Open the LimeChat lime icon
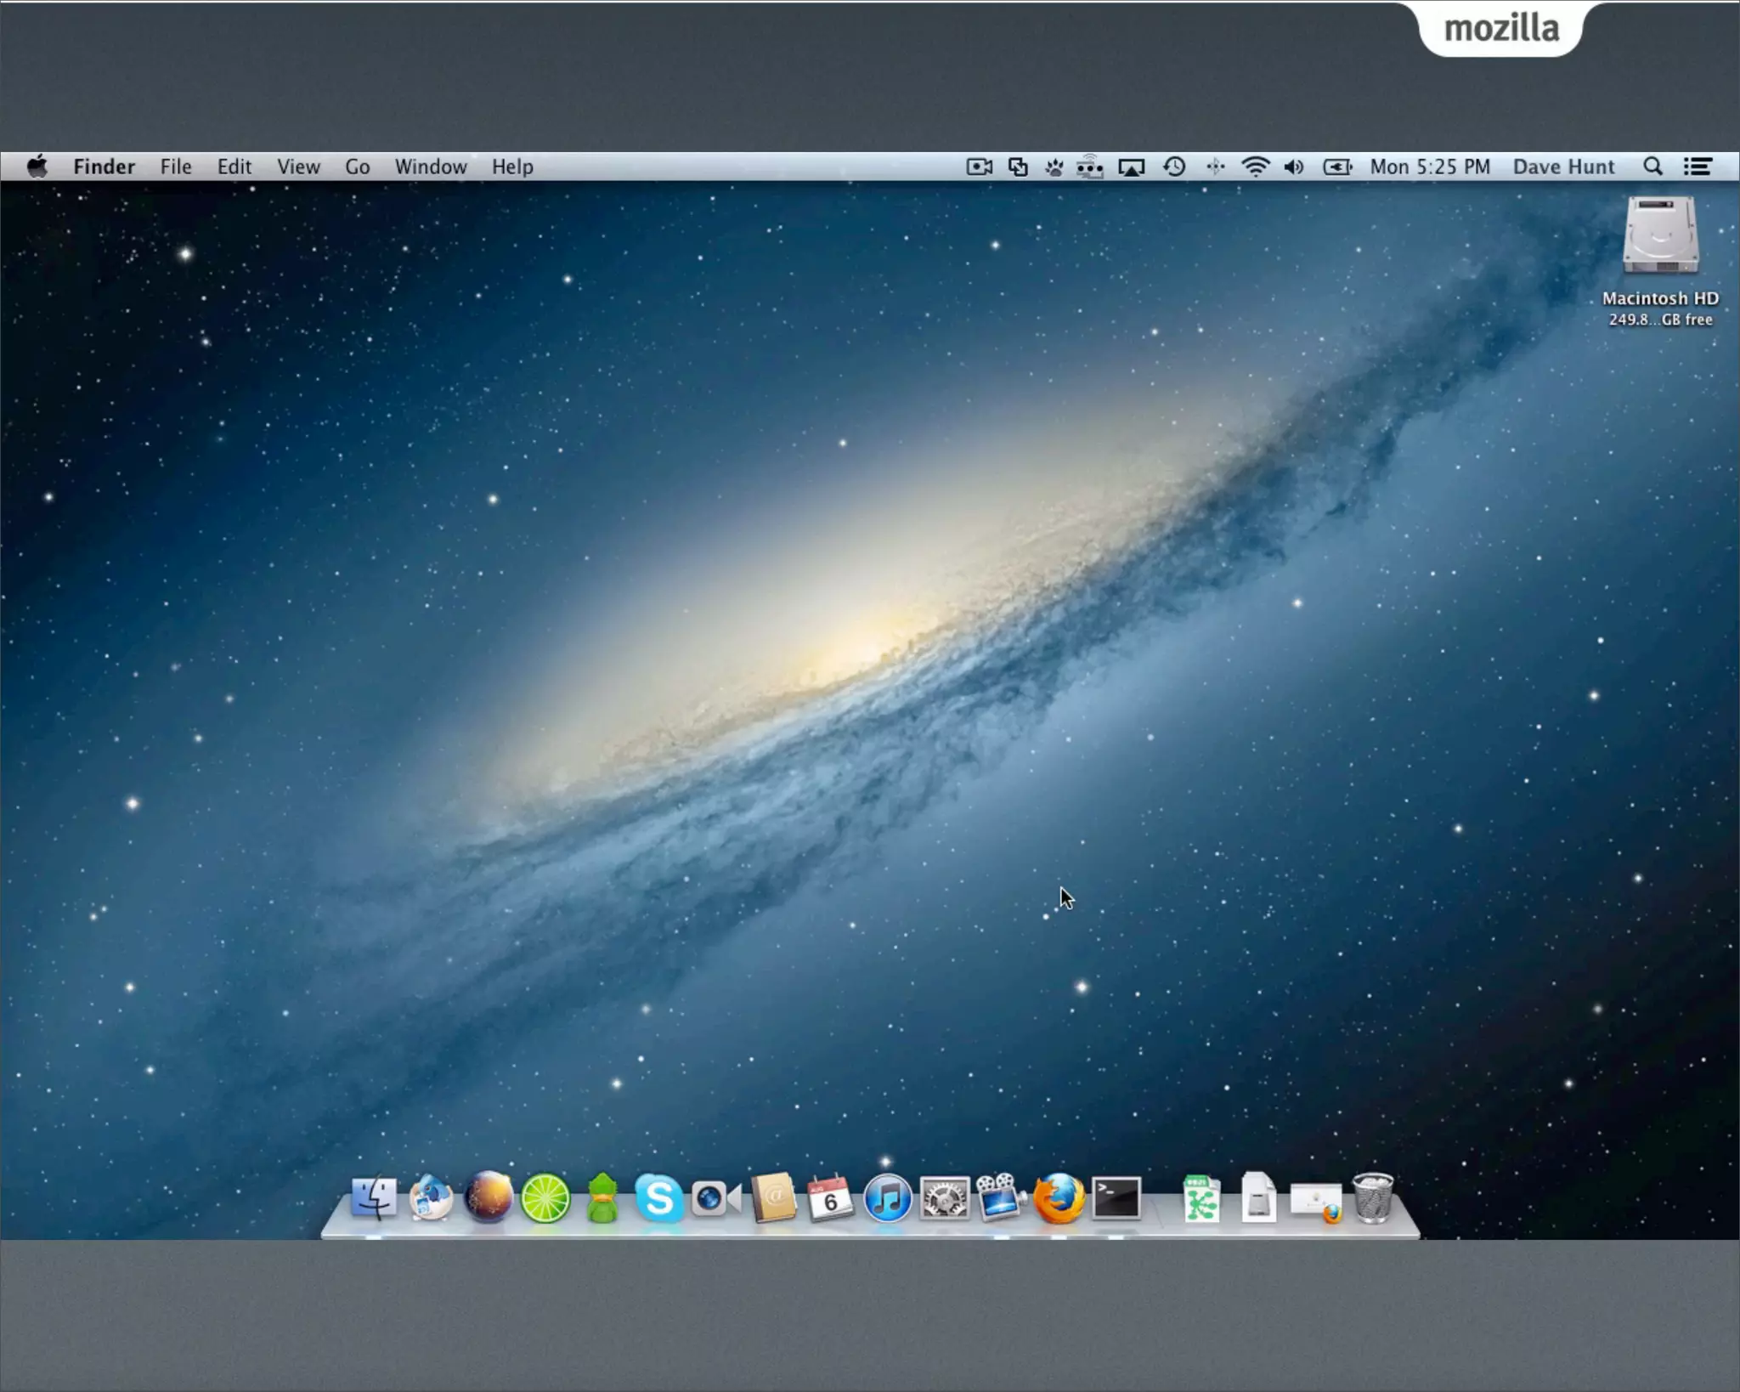 (x=545, y=1198)
